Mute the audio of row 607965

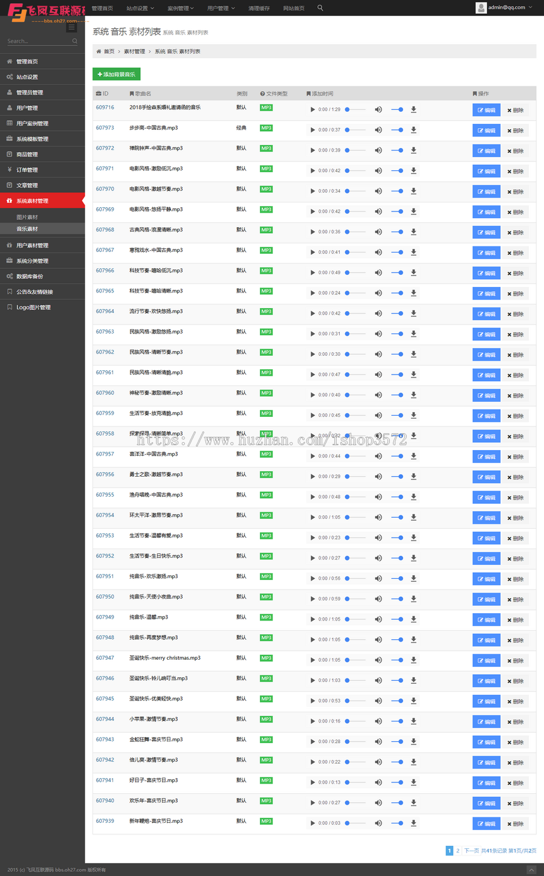click(x=378, y=293)
